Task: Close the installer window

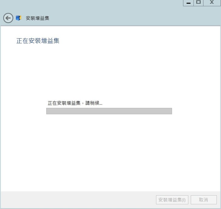Action: (212, 3)
